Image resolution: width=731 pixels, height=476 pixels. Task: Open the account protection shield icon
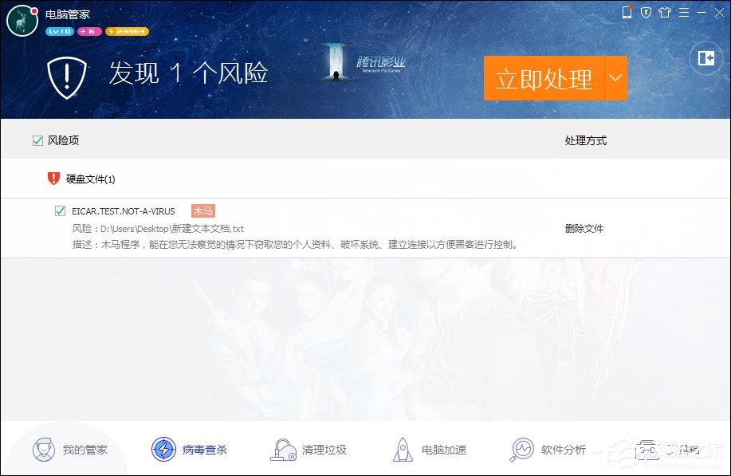coord(646,13)
